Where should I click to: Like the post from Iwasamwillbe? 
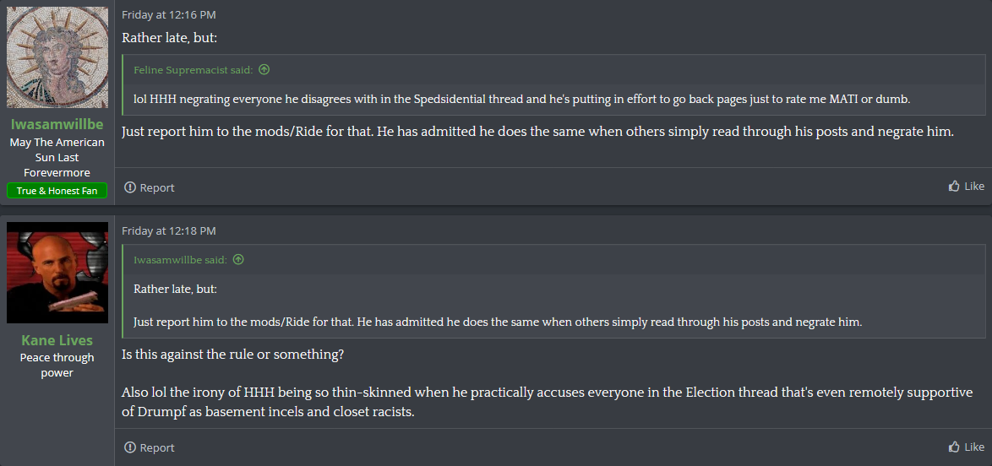966,186
